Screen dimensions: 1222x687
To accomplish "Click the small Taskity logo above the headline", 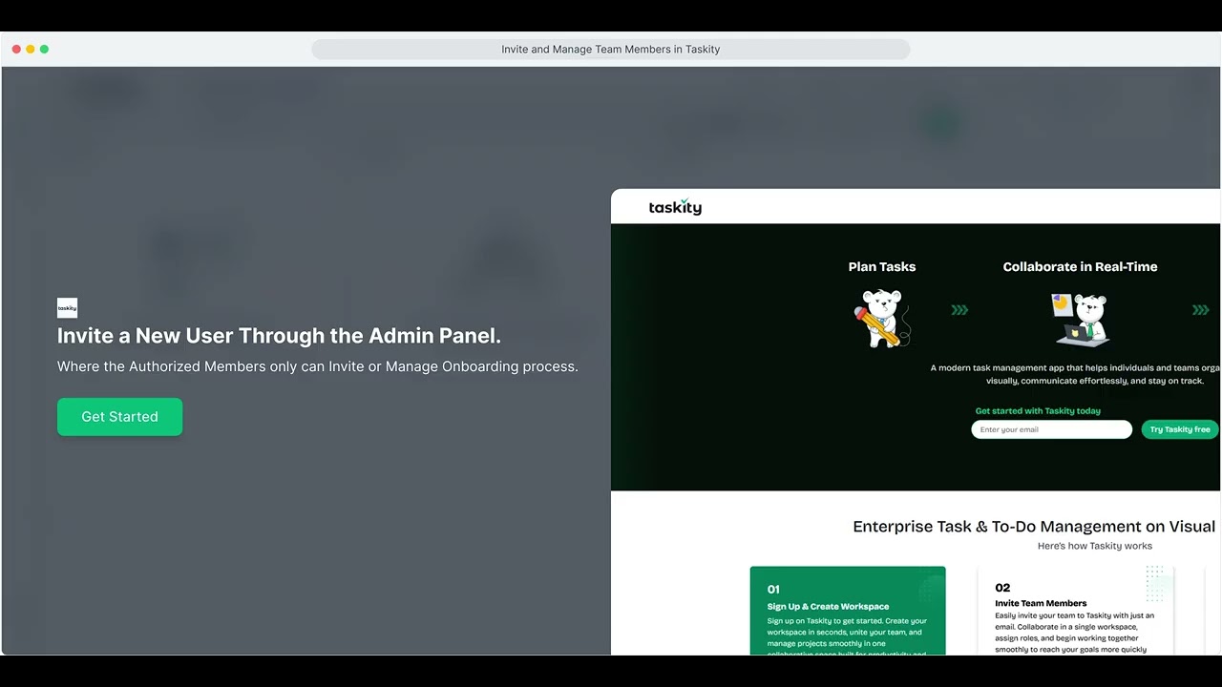I will (67, 307).
